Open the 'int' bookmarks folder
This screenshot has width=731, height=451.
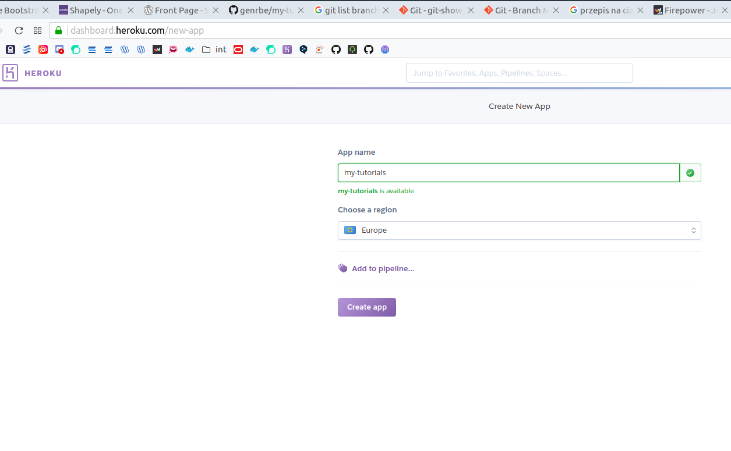[214, 49]
